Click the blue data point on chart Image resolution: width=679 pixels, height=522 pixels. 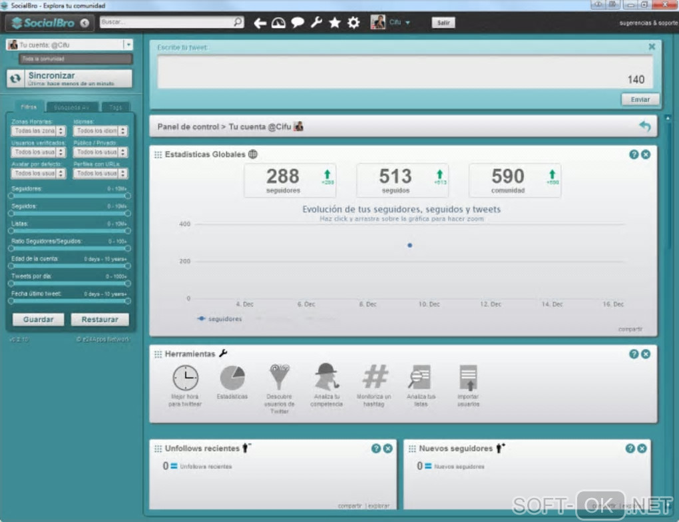409,245
